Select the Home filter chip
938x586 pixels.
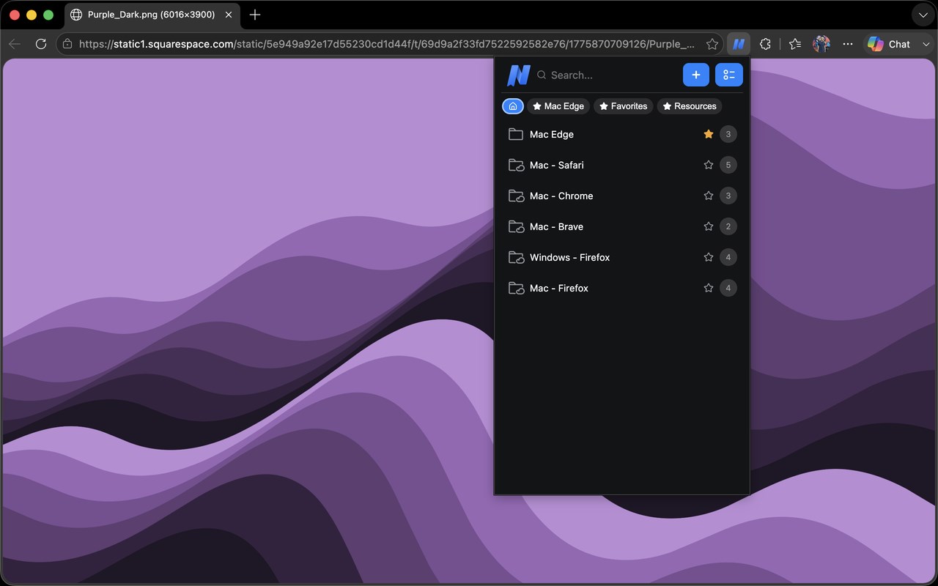[x=513, y=106]
